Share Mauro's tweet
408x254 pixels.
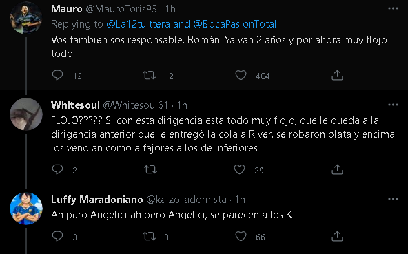pyautogui.click(x=337, y=75)
